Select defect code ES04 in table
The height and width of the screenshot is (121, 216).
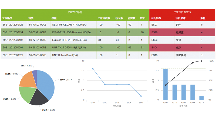coord(162,48)
